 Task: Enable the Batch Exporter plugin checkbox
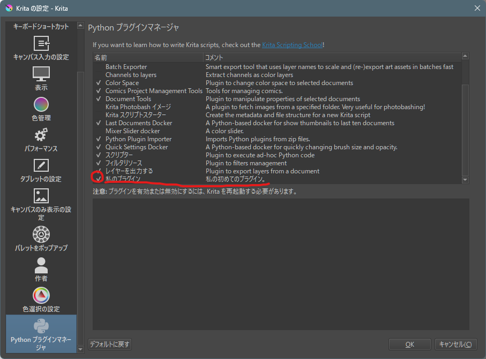(x=99, y=67)
